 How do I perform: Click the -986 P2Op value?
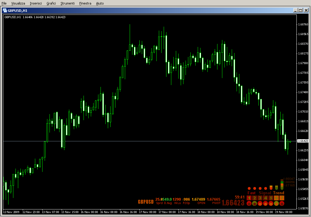186,199
